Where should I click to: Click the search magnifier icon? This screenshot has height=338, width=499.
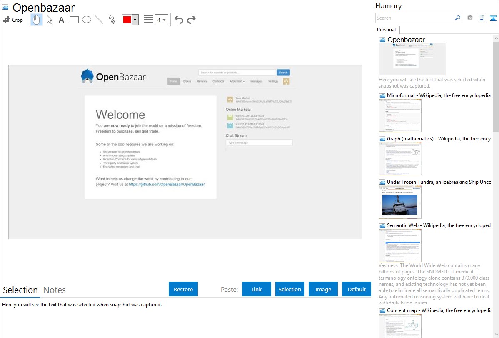(x=458, y=18)
